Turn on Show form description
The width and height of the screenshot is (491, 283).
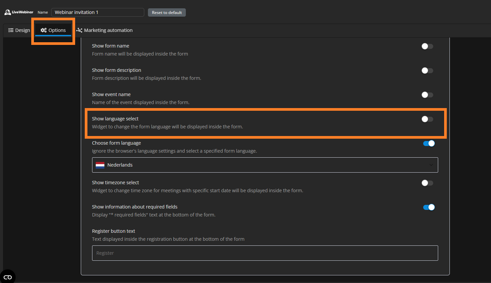tap(427, 71)
